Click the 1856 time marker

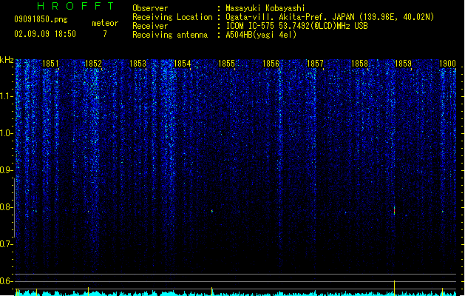[271, 64]
